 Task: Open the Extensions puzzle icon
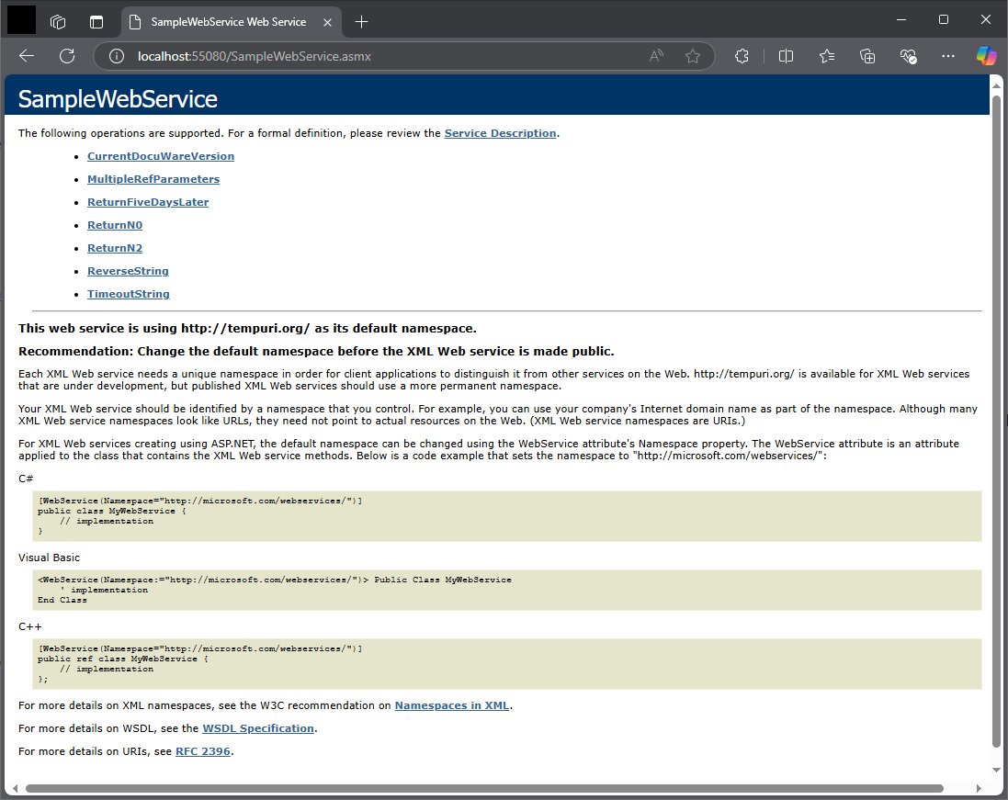[x=742, y=57]
